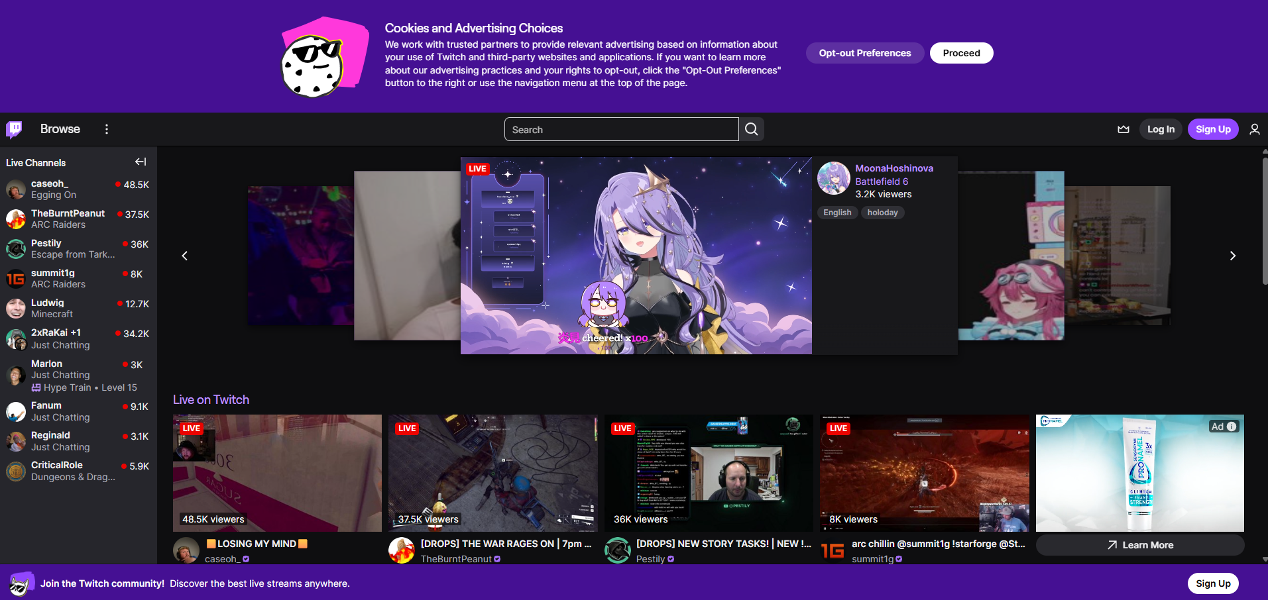The width and height of the screenshot is (1268, 600).
Task: Click Proceed on the cookie banner
Action: coord(961,53)
